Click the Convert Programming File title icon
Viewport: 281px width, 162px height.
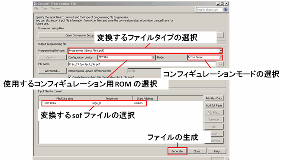(x=36, y=3)
